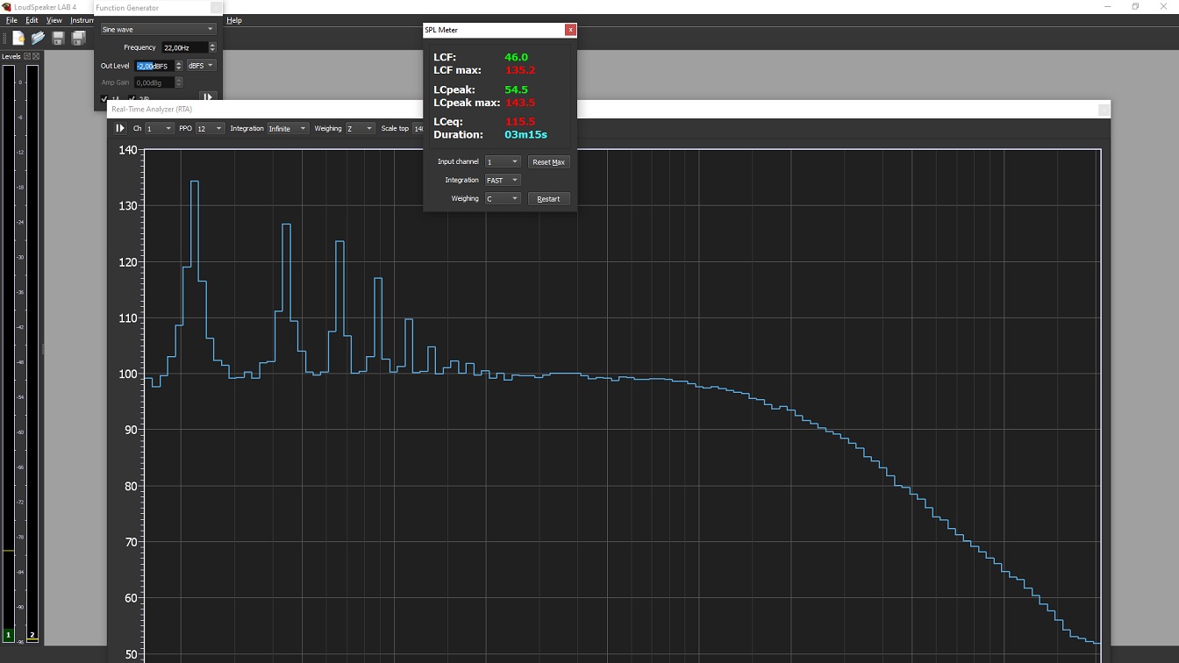Expand the RTA PPO dropdown

click(x=210, y=129)
